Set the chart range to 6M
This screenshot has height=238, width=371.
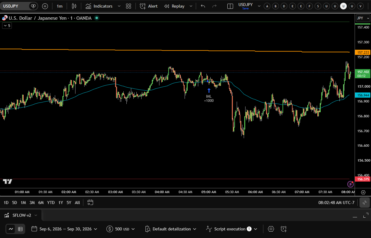pos(41,203)
